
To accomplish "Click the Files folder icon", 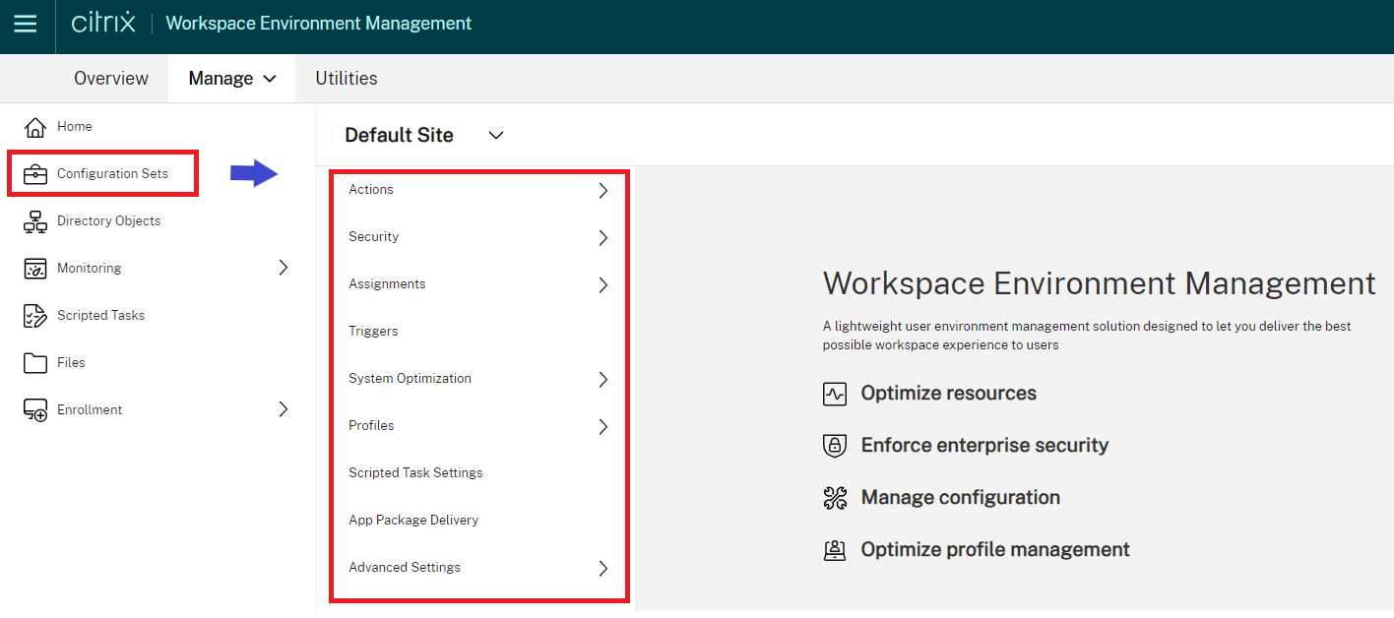I will [35, 363].
